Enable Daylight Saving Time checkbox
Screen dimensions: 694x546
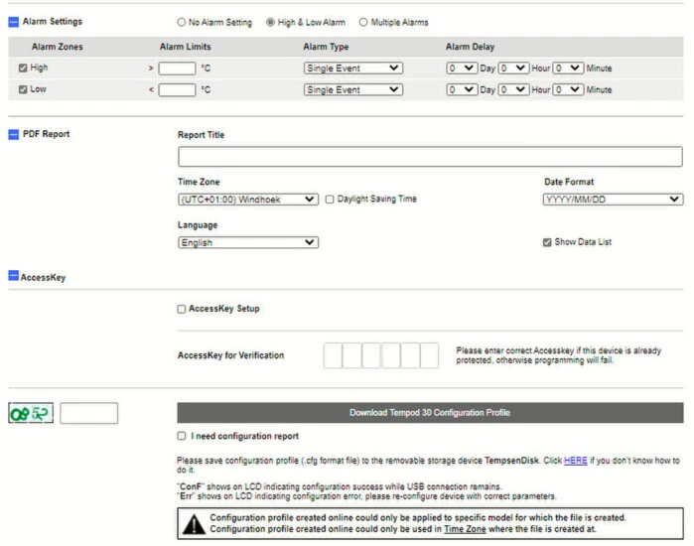click(330, 199)
